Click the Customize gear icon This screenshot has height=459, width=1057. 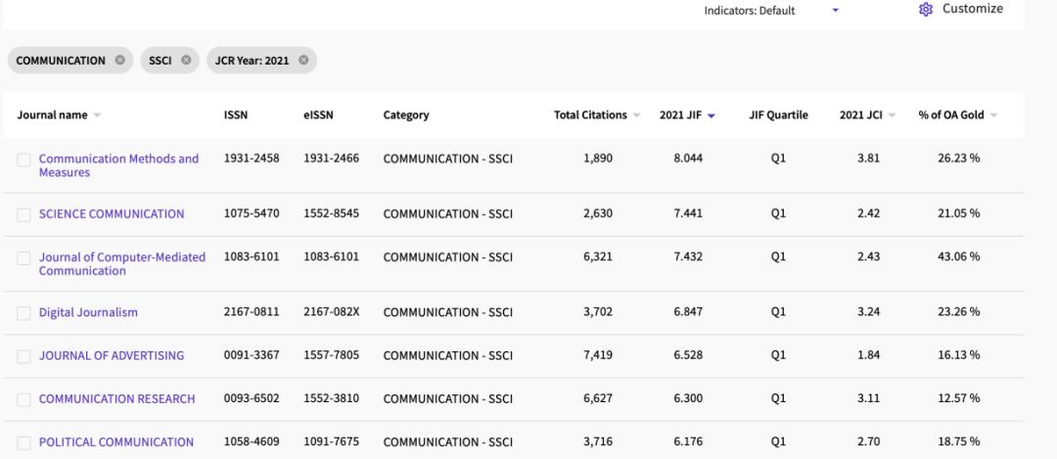[x=925, y=10]
